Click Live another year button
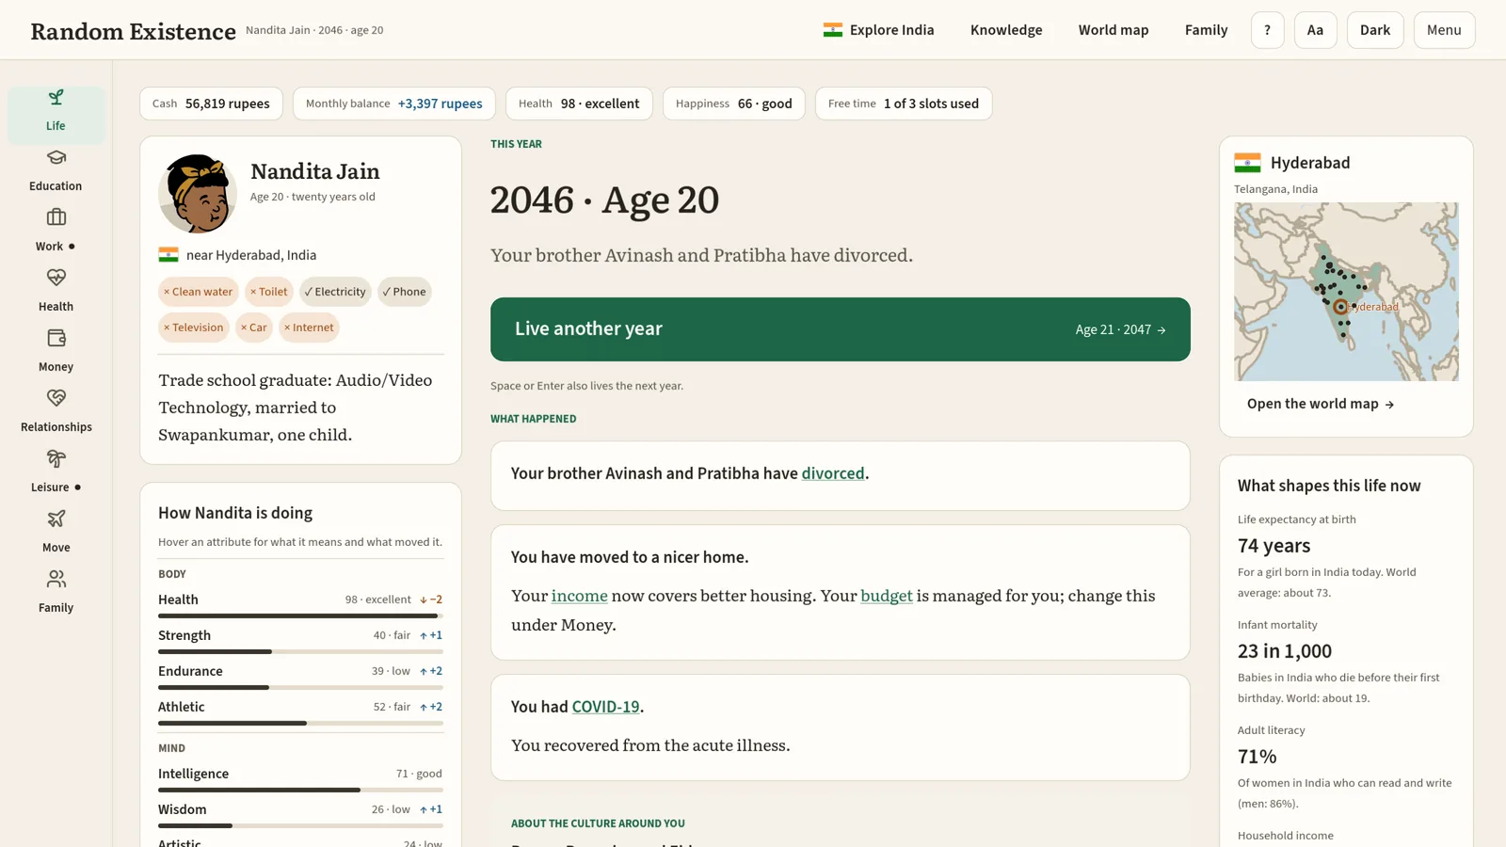Viewport: 1506px width, 847px height. tap(840, 329)
